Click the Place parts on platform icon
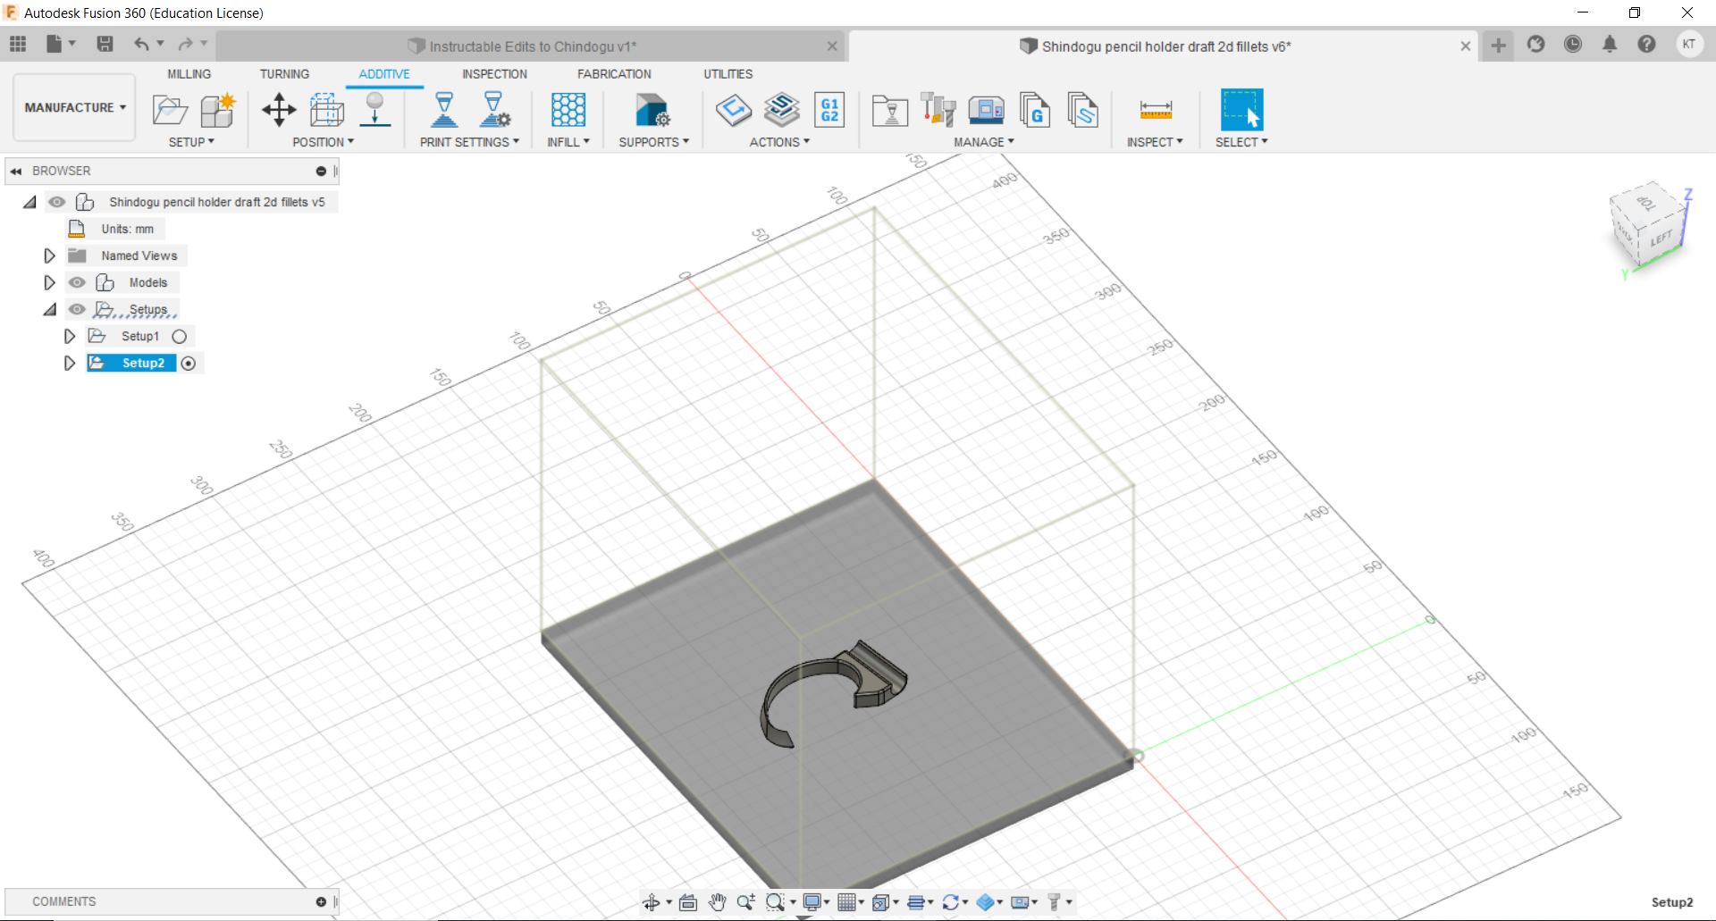This screenshot has width=1716, height=921. tap(375, 110)
